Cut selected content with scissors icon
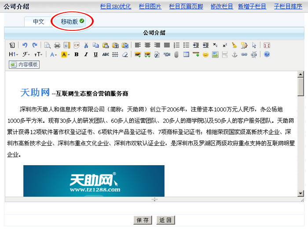308x229 pixels. coord(86,45)
